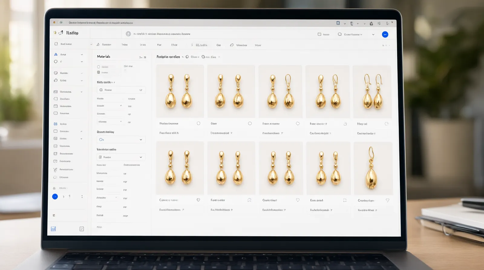Viewport: 484px width, 270px height.
Task: Open the first earring thumbnail in the top row
Action: click(180, 91)
